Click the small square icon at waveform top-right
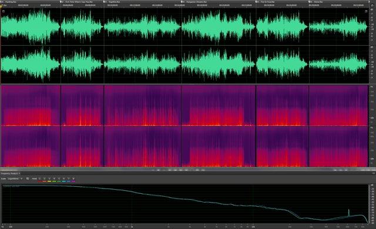 tap(366, 11)
